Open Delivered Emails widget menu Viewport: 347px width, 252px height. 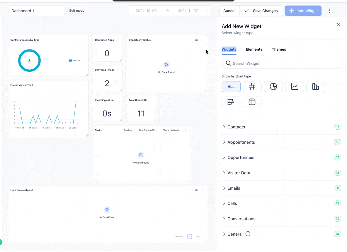coord(118,70)
